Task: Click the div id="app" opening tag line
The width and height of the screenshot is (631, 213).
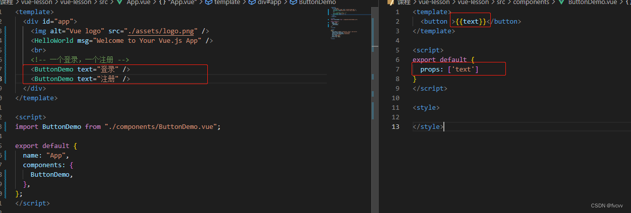Action: [x=50, y=21]
